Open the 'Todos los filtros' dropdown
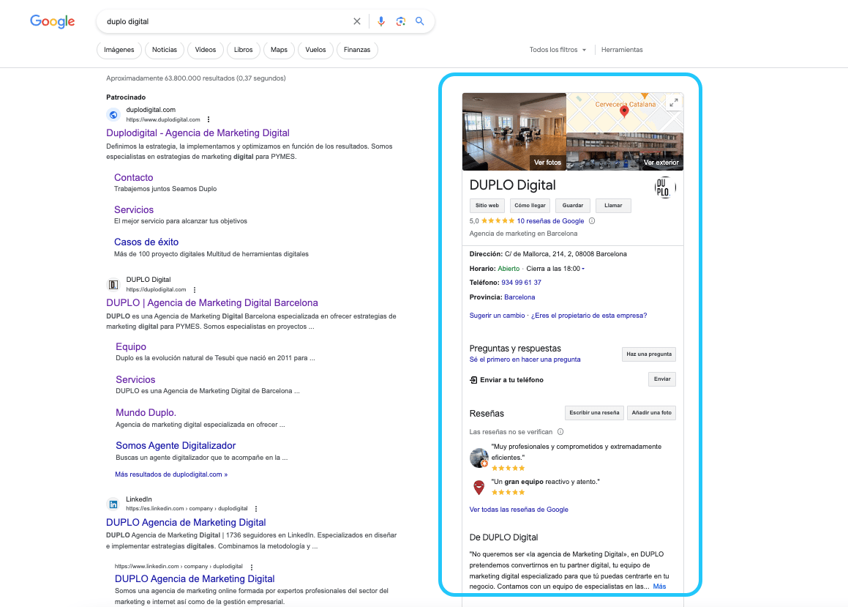The height and width of the screenshot is (607, 848). click(558, 50)
